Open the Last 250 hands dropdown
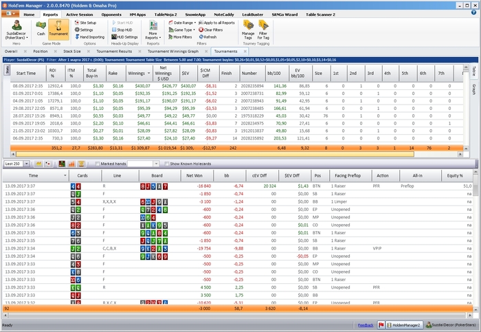This screenshot has width=481, height=332. click(x=26, y=164)
